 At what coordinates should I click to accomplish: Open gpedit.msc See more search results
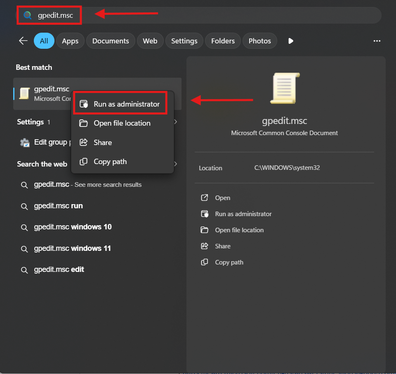tap(97, 185)
